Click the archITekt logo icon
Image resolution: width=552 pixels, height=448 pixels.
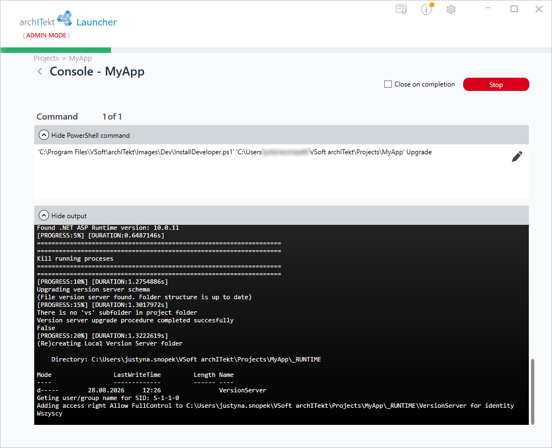[65, 18]
